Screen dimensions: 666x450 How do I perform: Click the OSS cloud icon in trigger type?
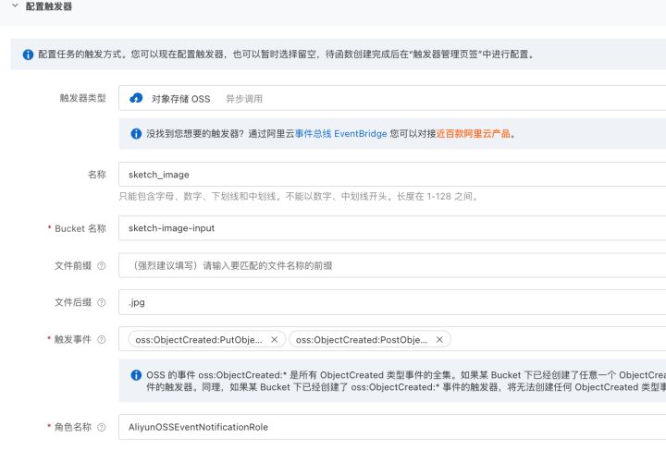(x=136, y=98)
